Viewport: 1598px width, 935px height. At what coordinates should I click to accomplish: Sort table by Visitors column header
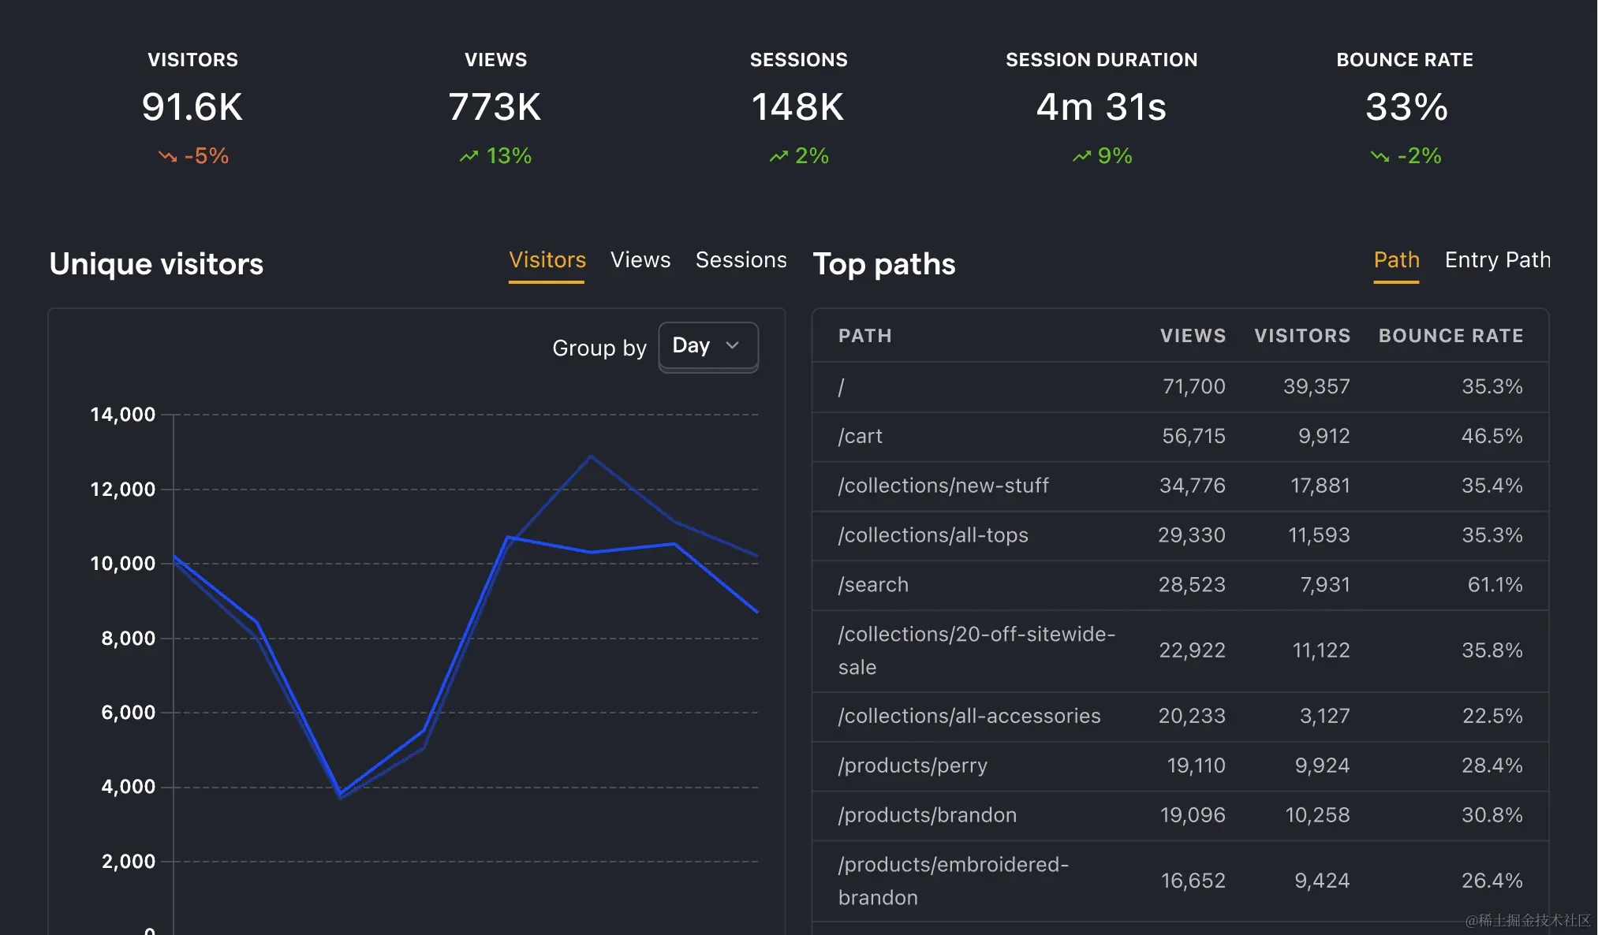pyautogui.click(x=1302, y=336)
